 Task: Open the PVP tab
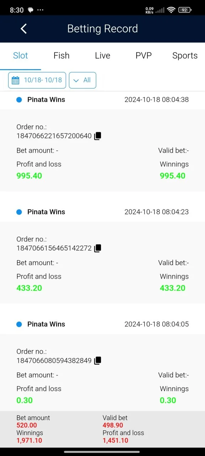(143, 56)
